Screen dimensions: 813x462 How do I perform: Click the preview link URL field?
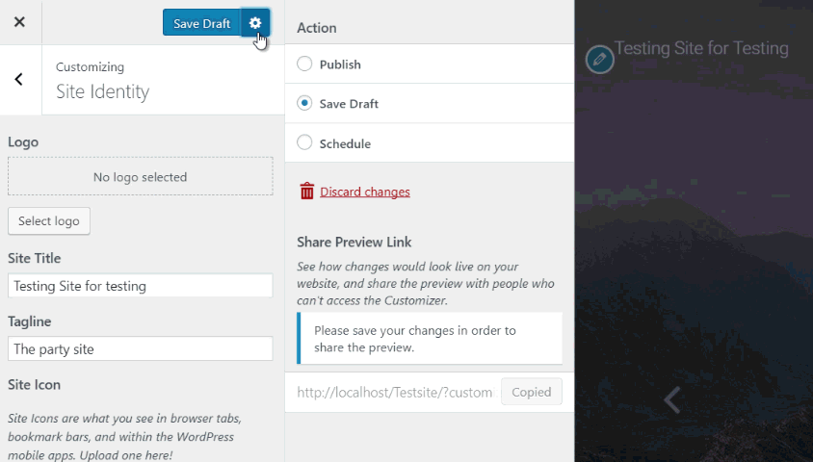[x=395, y=392]
